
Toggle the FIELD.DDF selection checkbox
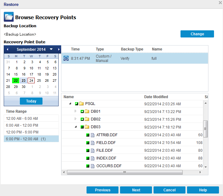click(88, 142)
